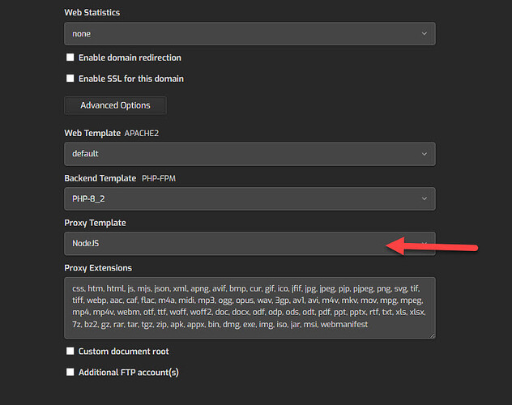Tick the Enable SSL for this domain checkbox

70,79
